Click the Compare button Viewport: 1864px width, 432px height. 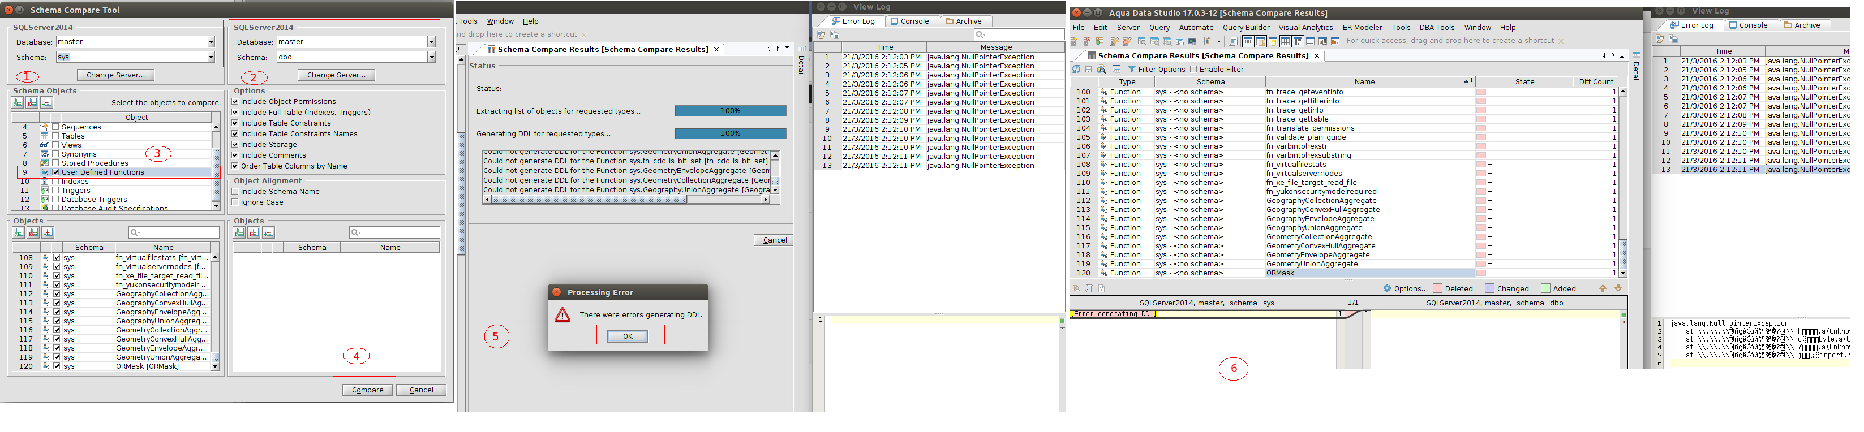(x=367, y=390)
